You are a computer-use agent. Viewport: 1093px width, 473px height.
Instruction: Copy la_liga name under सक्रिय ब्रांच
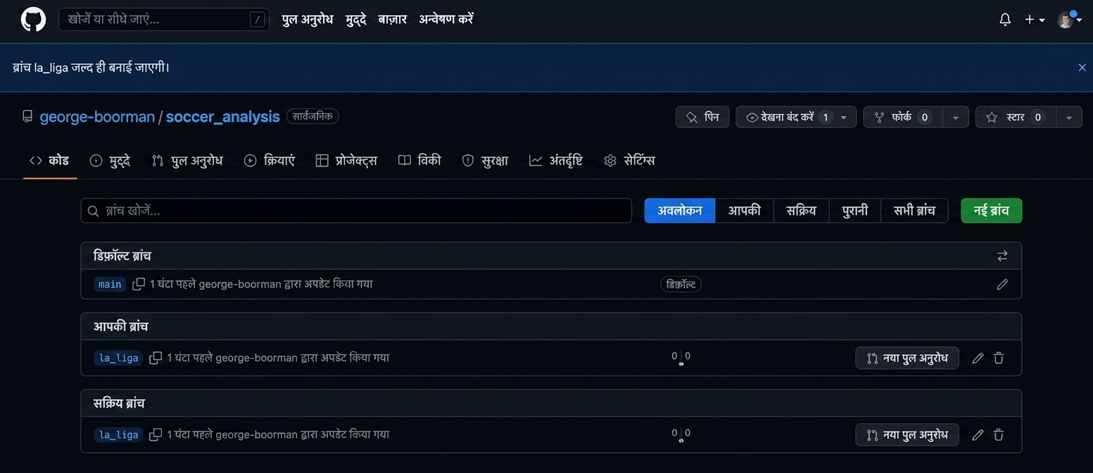click(x=156, y=435)
